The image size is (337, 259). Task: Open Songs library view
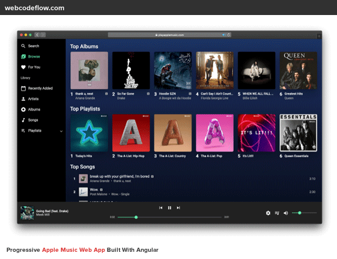(x=33, y=120)
